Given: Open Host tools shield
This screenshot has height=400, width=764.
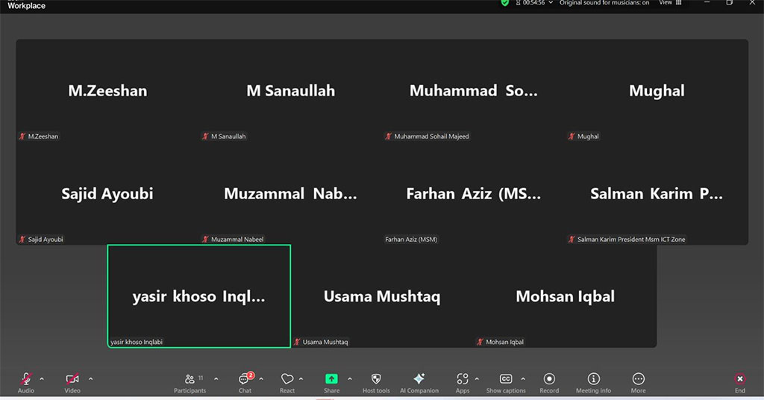Looking at the screenshot, I should (376, 381).
